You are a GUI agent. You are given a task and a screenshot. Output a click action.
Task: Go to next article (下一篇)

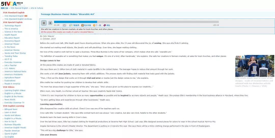coord(97,25)
